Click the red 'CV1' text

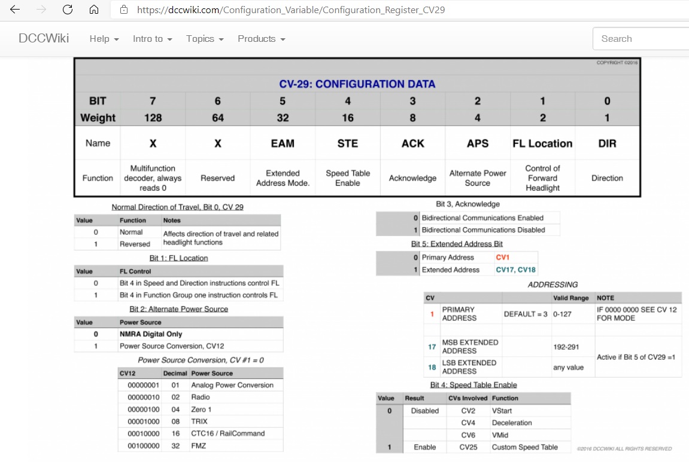click(x=502, y=257)
